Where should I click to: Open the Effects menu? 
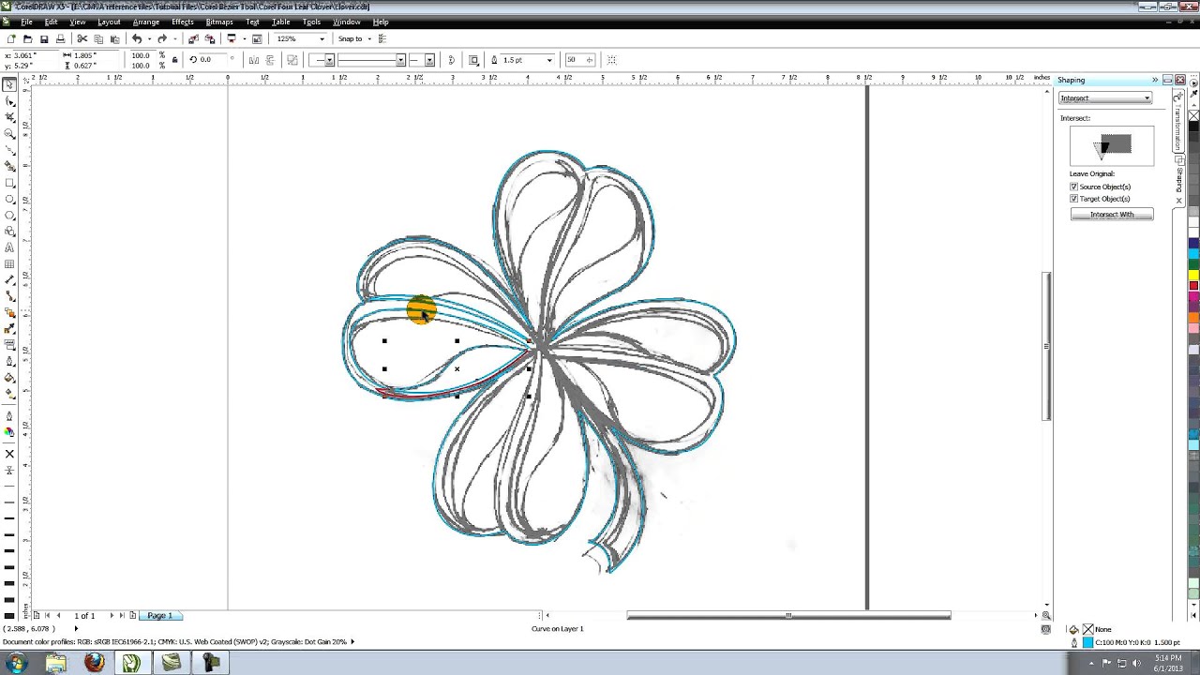(x=183, y=22)
